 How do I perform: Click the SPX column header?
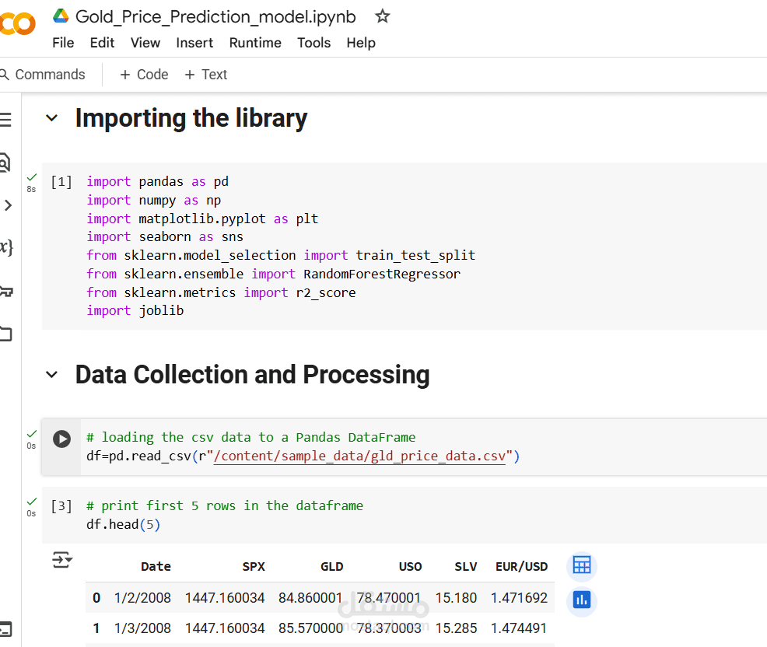254,566
